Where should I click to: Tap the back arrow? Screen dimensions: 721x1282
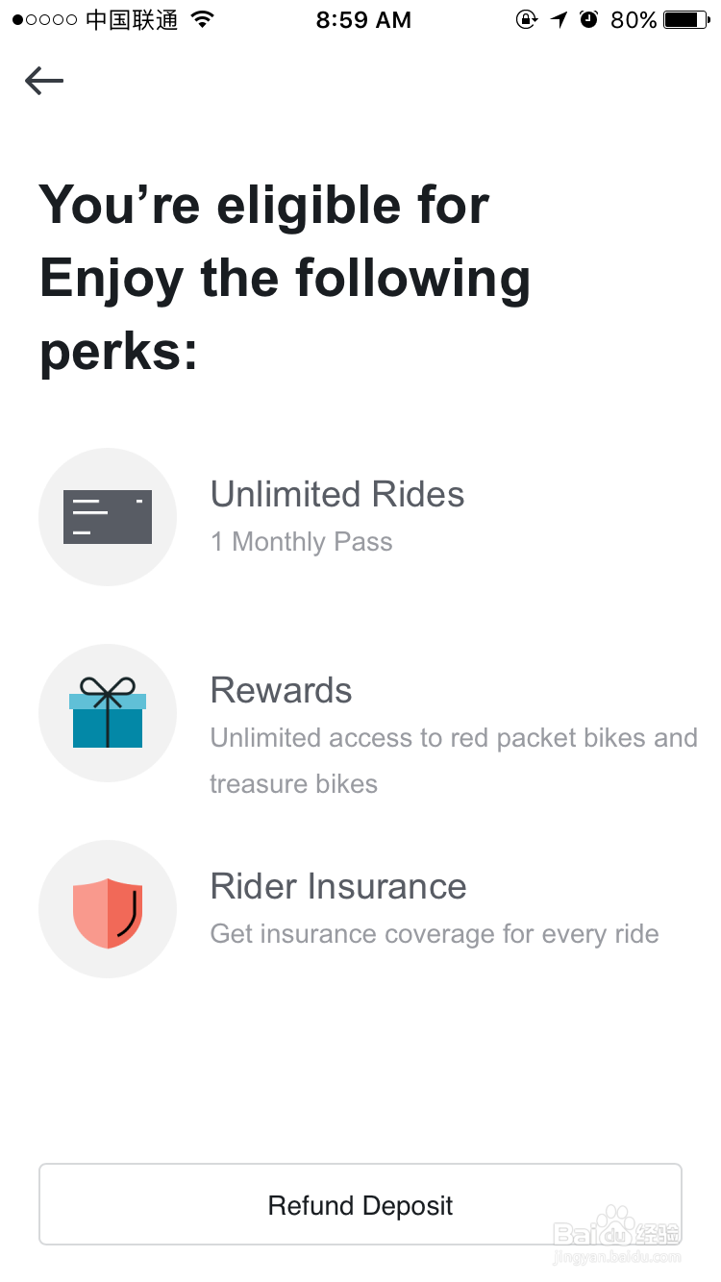click(x=44, y=82)
